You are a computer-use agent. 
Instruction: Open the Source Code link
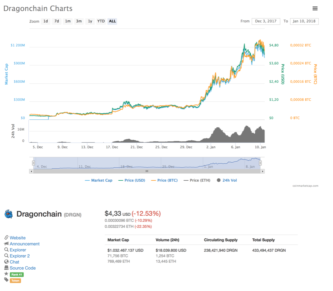tap(23, 268)
